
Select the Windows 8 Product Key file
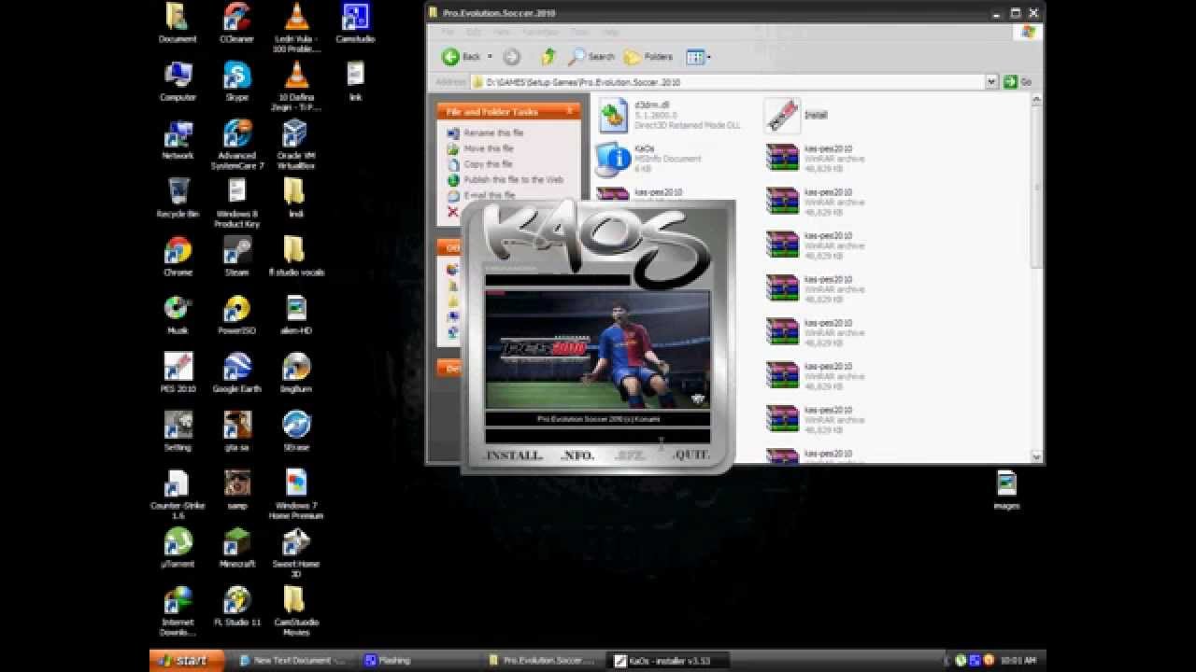click(x=236, y=203)
